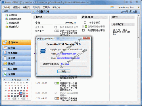Image resolution: width=142 pixels, height=106 pixels.
Task: Click the 新建待办事项 (new to-do) icon
Action: [x=7, y=19]
